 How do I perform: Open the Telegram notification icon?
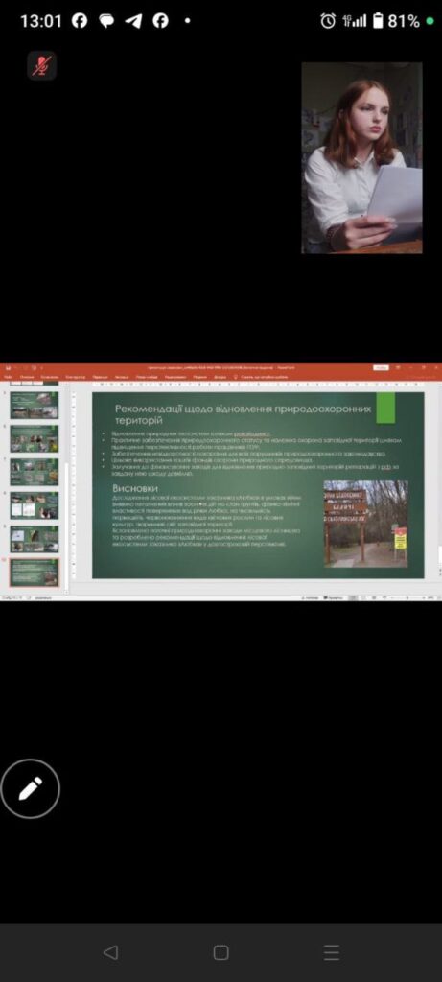(133, 21)
